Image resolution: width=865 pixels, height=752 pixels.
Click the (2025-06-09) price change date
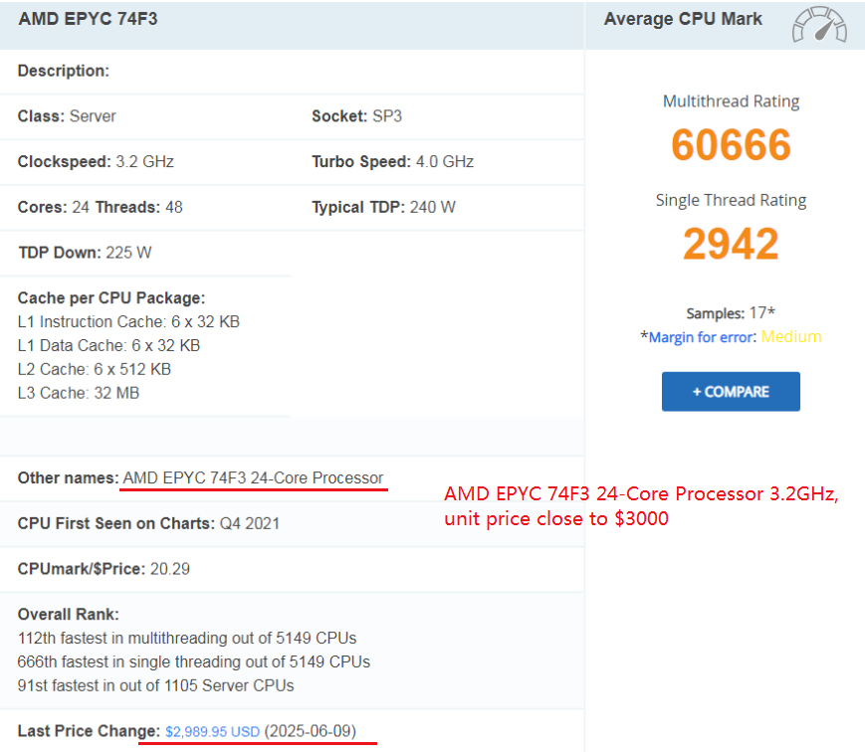pyautogui.click(x=310, y=731)
